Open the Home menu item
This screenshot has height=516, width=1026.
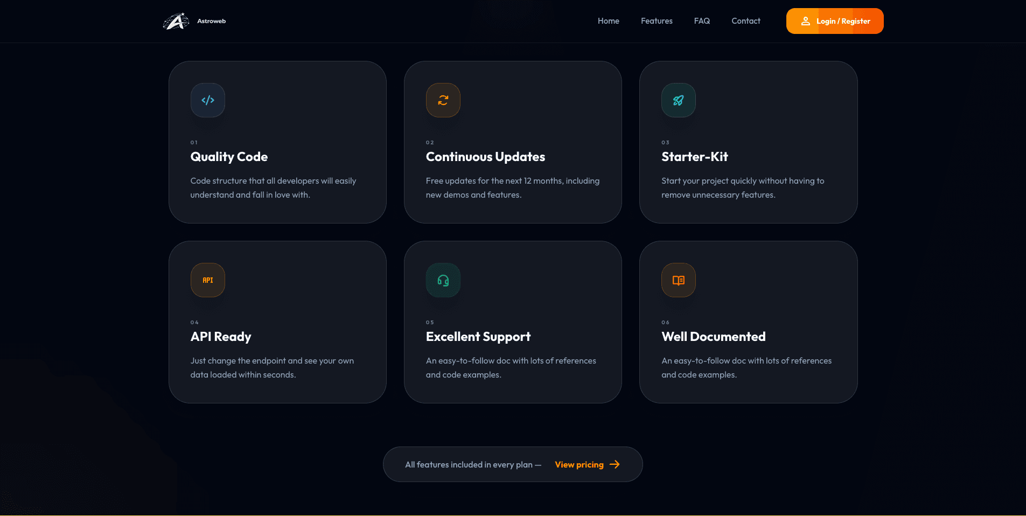[x=609, y=21]
